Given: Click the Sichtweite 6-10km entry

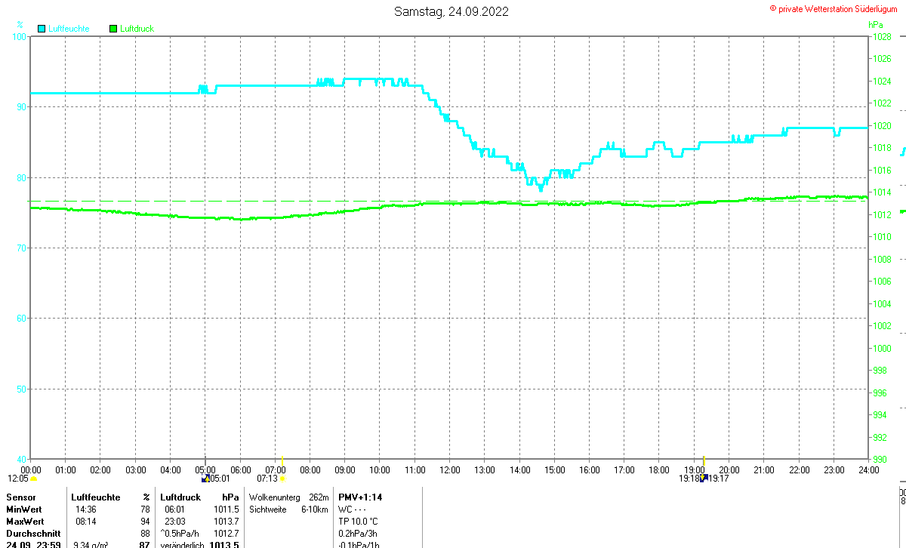Looking at the screenshot, I should [289, 510].
